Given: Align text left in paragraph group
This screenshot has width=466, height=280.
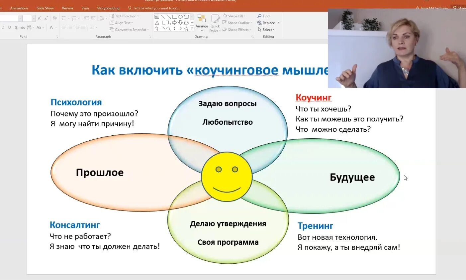Looking at the screenshot, I should pyautogui.click(x=64, y=27).
